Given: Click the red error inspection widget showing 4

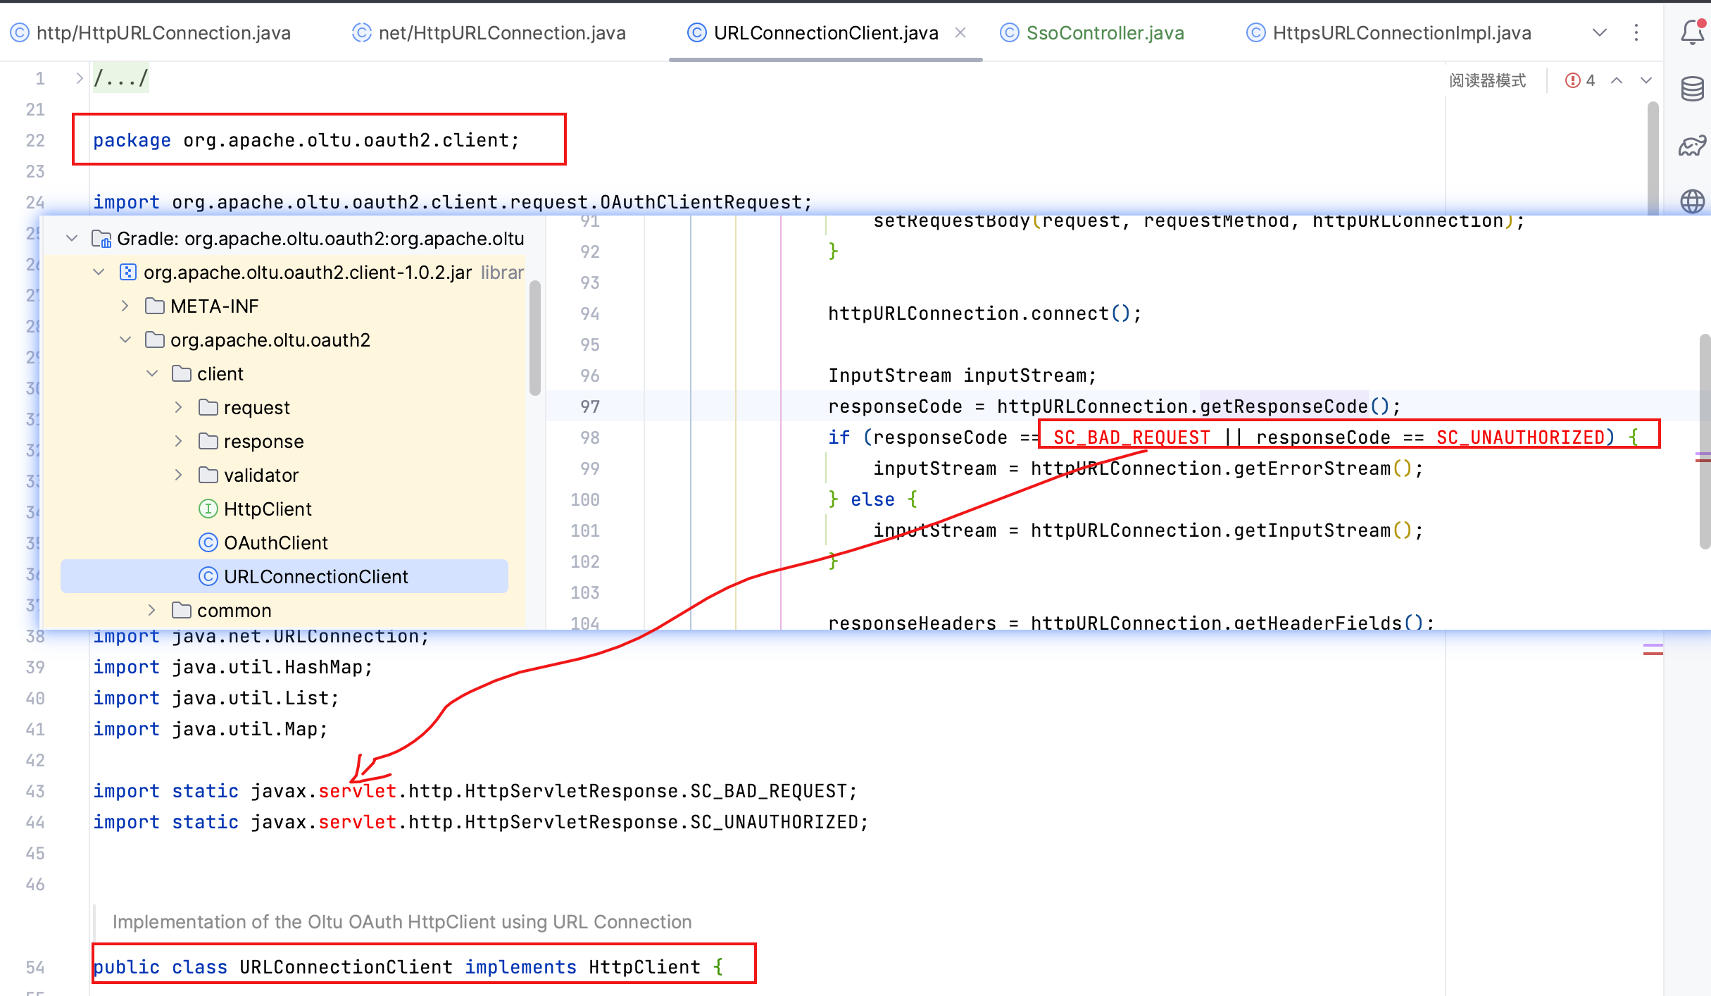Looking at the screenshot, I should (1579, 80).
